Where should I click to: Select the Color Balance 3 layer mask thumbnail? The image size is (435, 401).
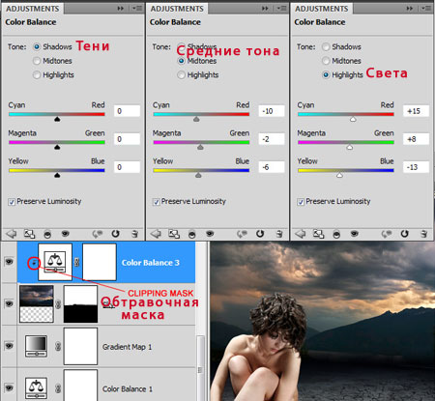(100, 262)
